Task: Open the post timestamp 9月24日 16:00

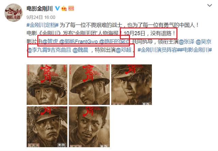Action: pos(41,17)
